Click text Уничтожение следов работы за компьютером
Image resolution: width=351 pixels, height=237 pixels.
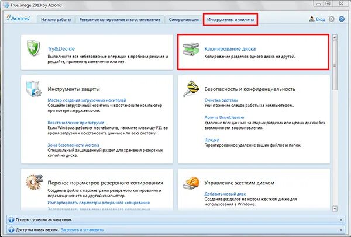click(249, 105)
